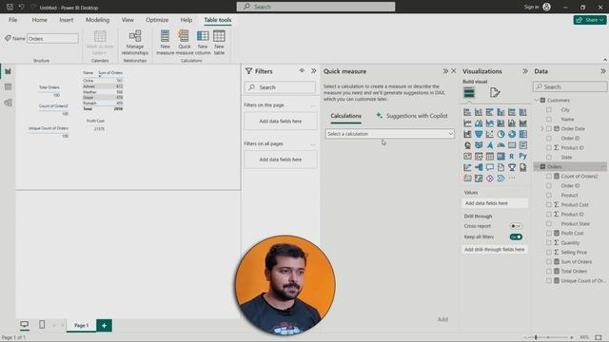Screen dimensions: 609x342
Task: Click the zoom slider handle
Action: [x=536, y=337]
